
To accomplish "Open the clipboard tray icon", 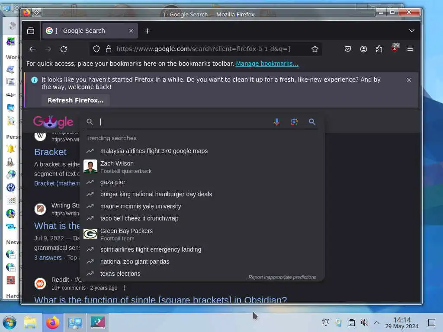I will point(351,322).
